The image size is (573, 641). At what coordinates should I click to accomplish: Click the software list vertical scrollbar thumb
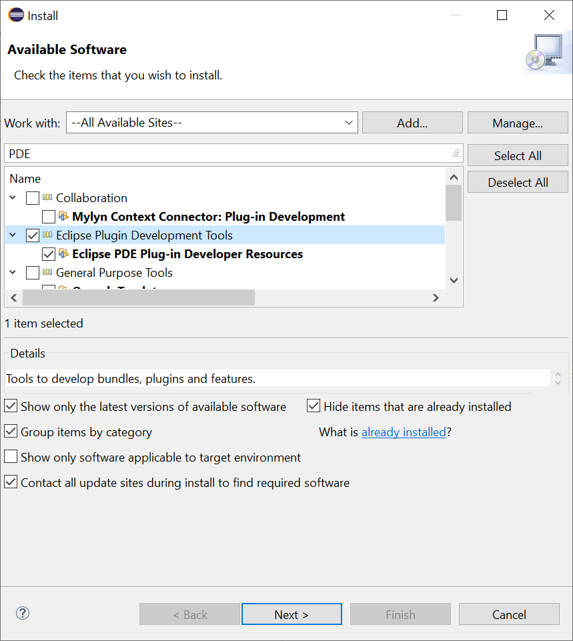454,203
